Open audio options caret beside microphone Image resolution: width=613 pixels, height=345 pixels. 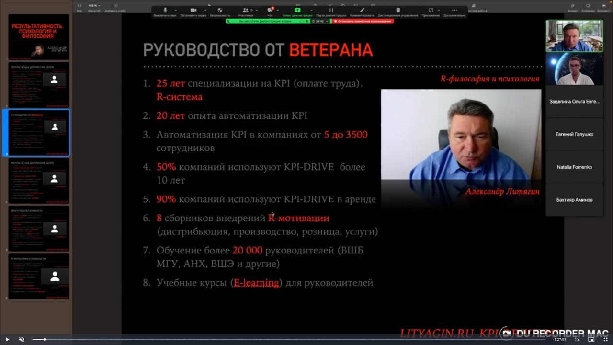pyautogui.click(x=175, y=10)
